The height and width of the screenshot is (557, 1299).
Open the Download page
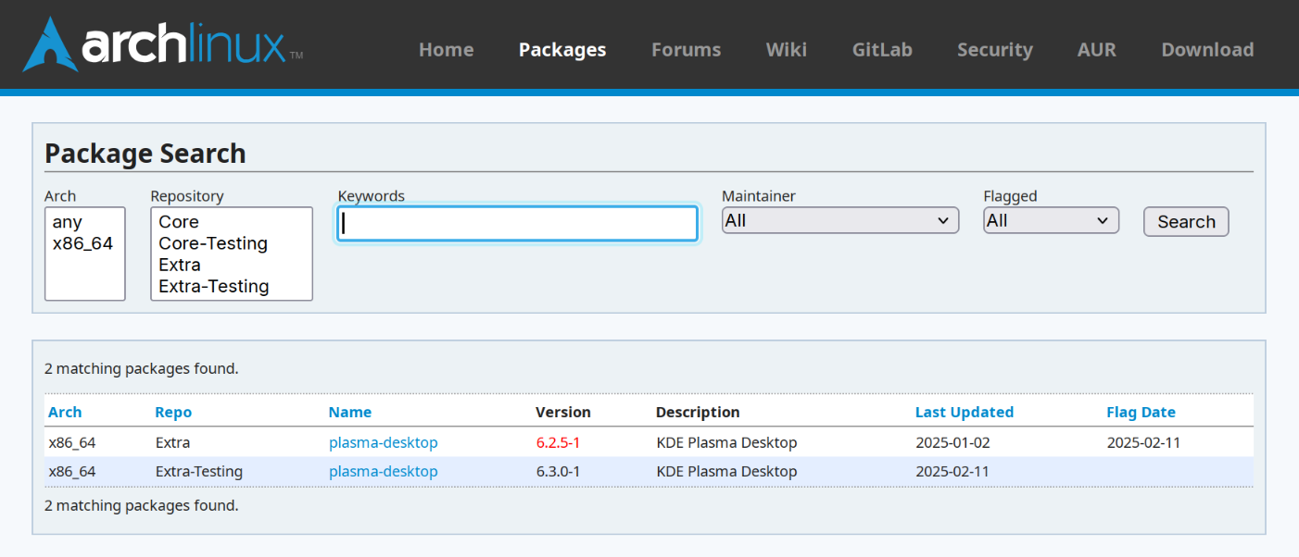coord(1207,50)
